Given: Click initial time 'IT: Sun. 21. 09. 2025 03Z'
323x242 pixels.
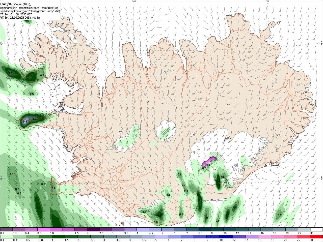Looking at the screenshot, I should point(16,14).
